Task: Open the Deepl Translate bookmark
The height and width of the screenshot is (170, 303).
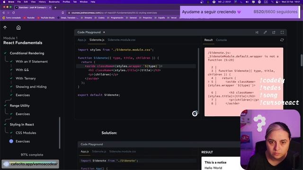Action: click(68, 18)
